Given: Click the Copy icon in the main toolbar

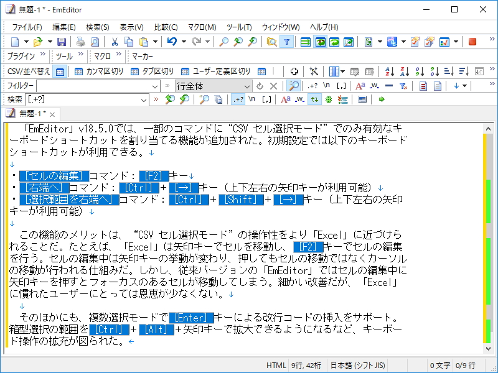Looking at the screenshot, I should (x=129, y=42).
